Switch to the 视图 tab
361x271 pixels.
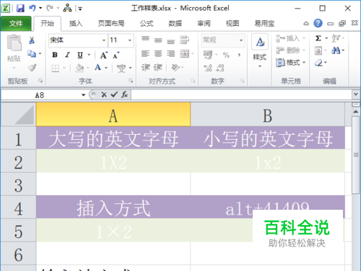point(232,24)
